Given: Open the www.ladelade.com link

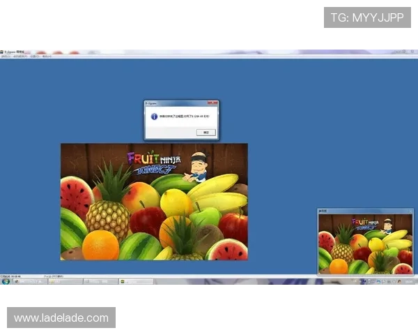Looking at the screenshot, I should (x=61, y=318).
